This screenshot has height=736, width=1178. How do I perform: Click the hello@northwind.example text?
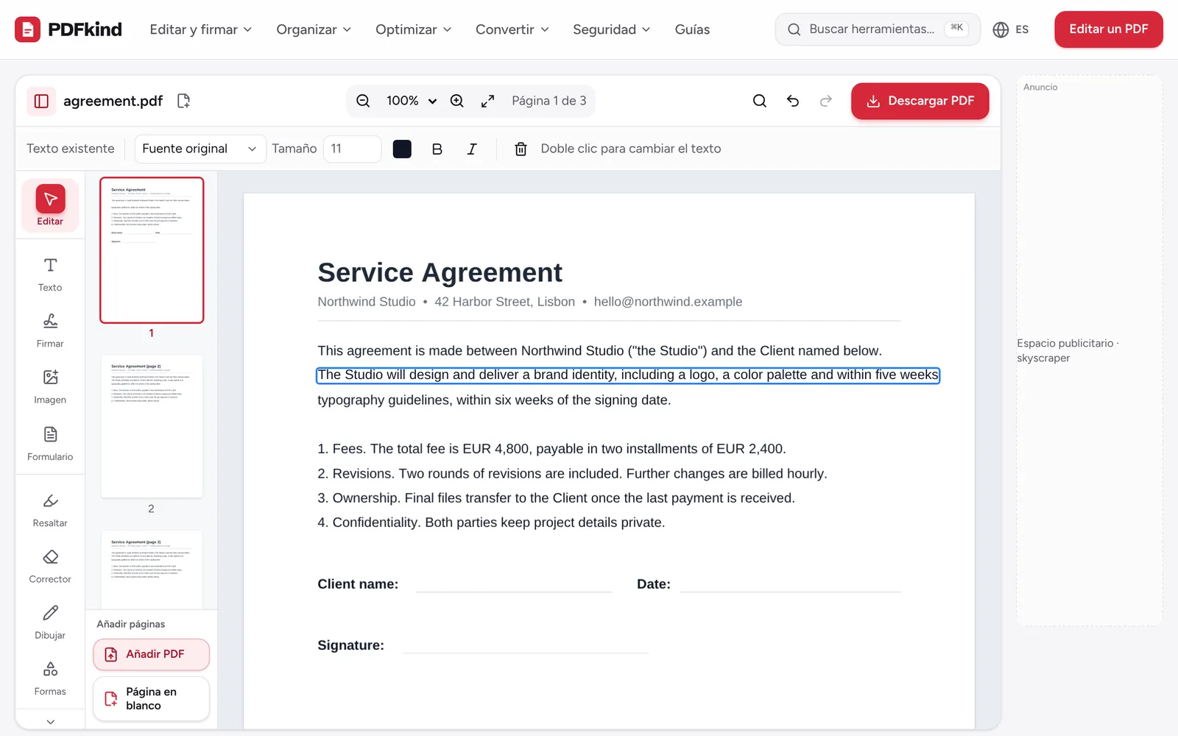coord(668,302)
